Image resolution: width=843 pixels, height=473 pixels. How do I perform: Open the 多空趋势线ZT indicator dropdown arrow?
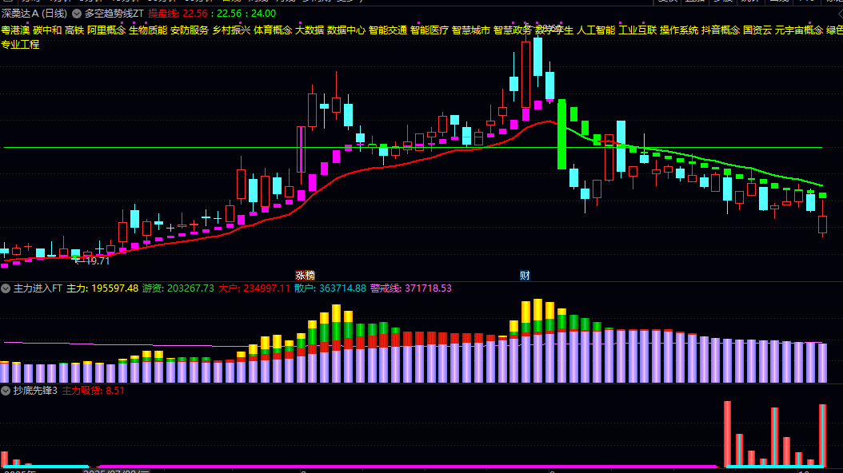[x=77, y=14]
